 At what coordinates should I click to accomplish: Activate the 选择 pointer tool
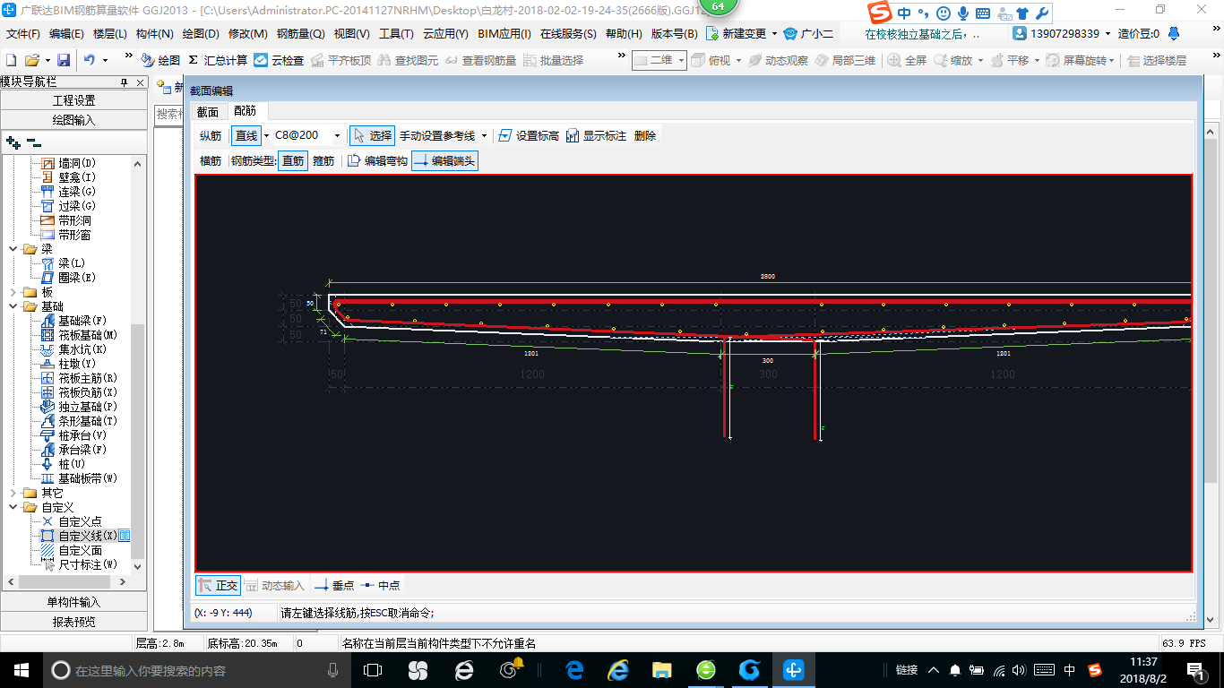372,135
